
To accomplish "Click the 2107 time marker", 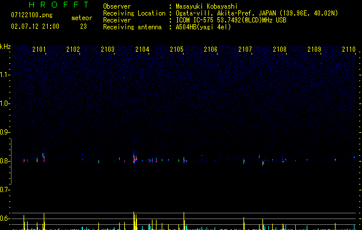I will click(x=245, y=49).
